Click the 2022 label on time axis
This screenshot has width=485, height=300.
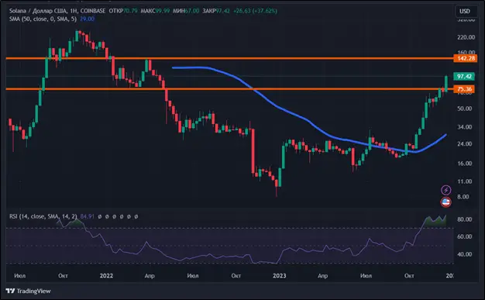tap(106, 275)
